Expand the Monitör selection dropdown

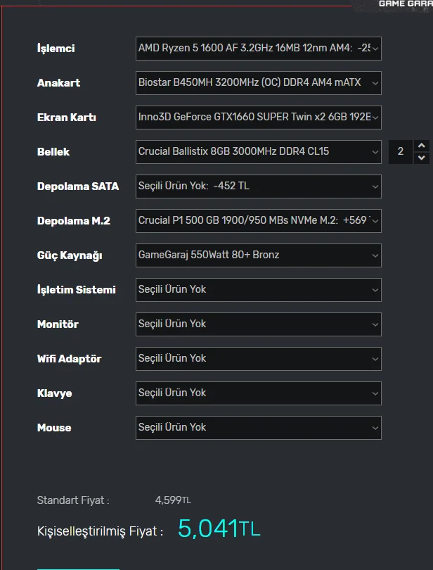click(258, 324)
